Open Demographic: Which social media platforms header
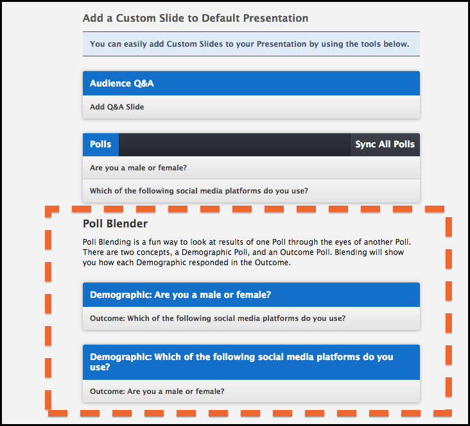 (x=251, y=362)
